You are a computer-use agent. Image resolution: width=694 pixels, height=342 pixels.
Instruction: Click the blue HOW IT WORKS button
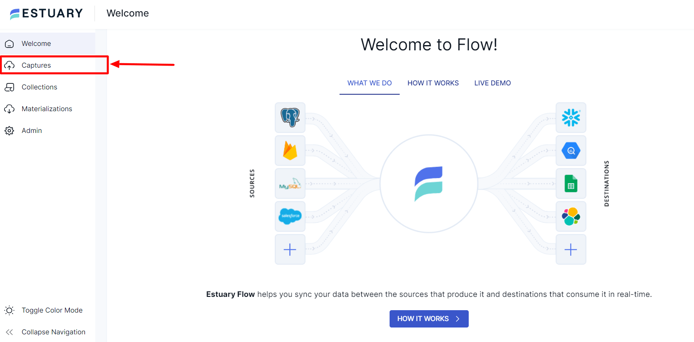pyautogui.click(x=429, y=319)
